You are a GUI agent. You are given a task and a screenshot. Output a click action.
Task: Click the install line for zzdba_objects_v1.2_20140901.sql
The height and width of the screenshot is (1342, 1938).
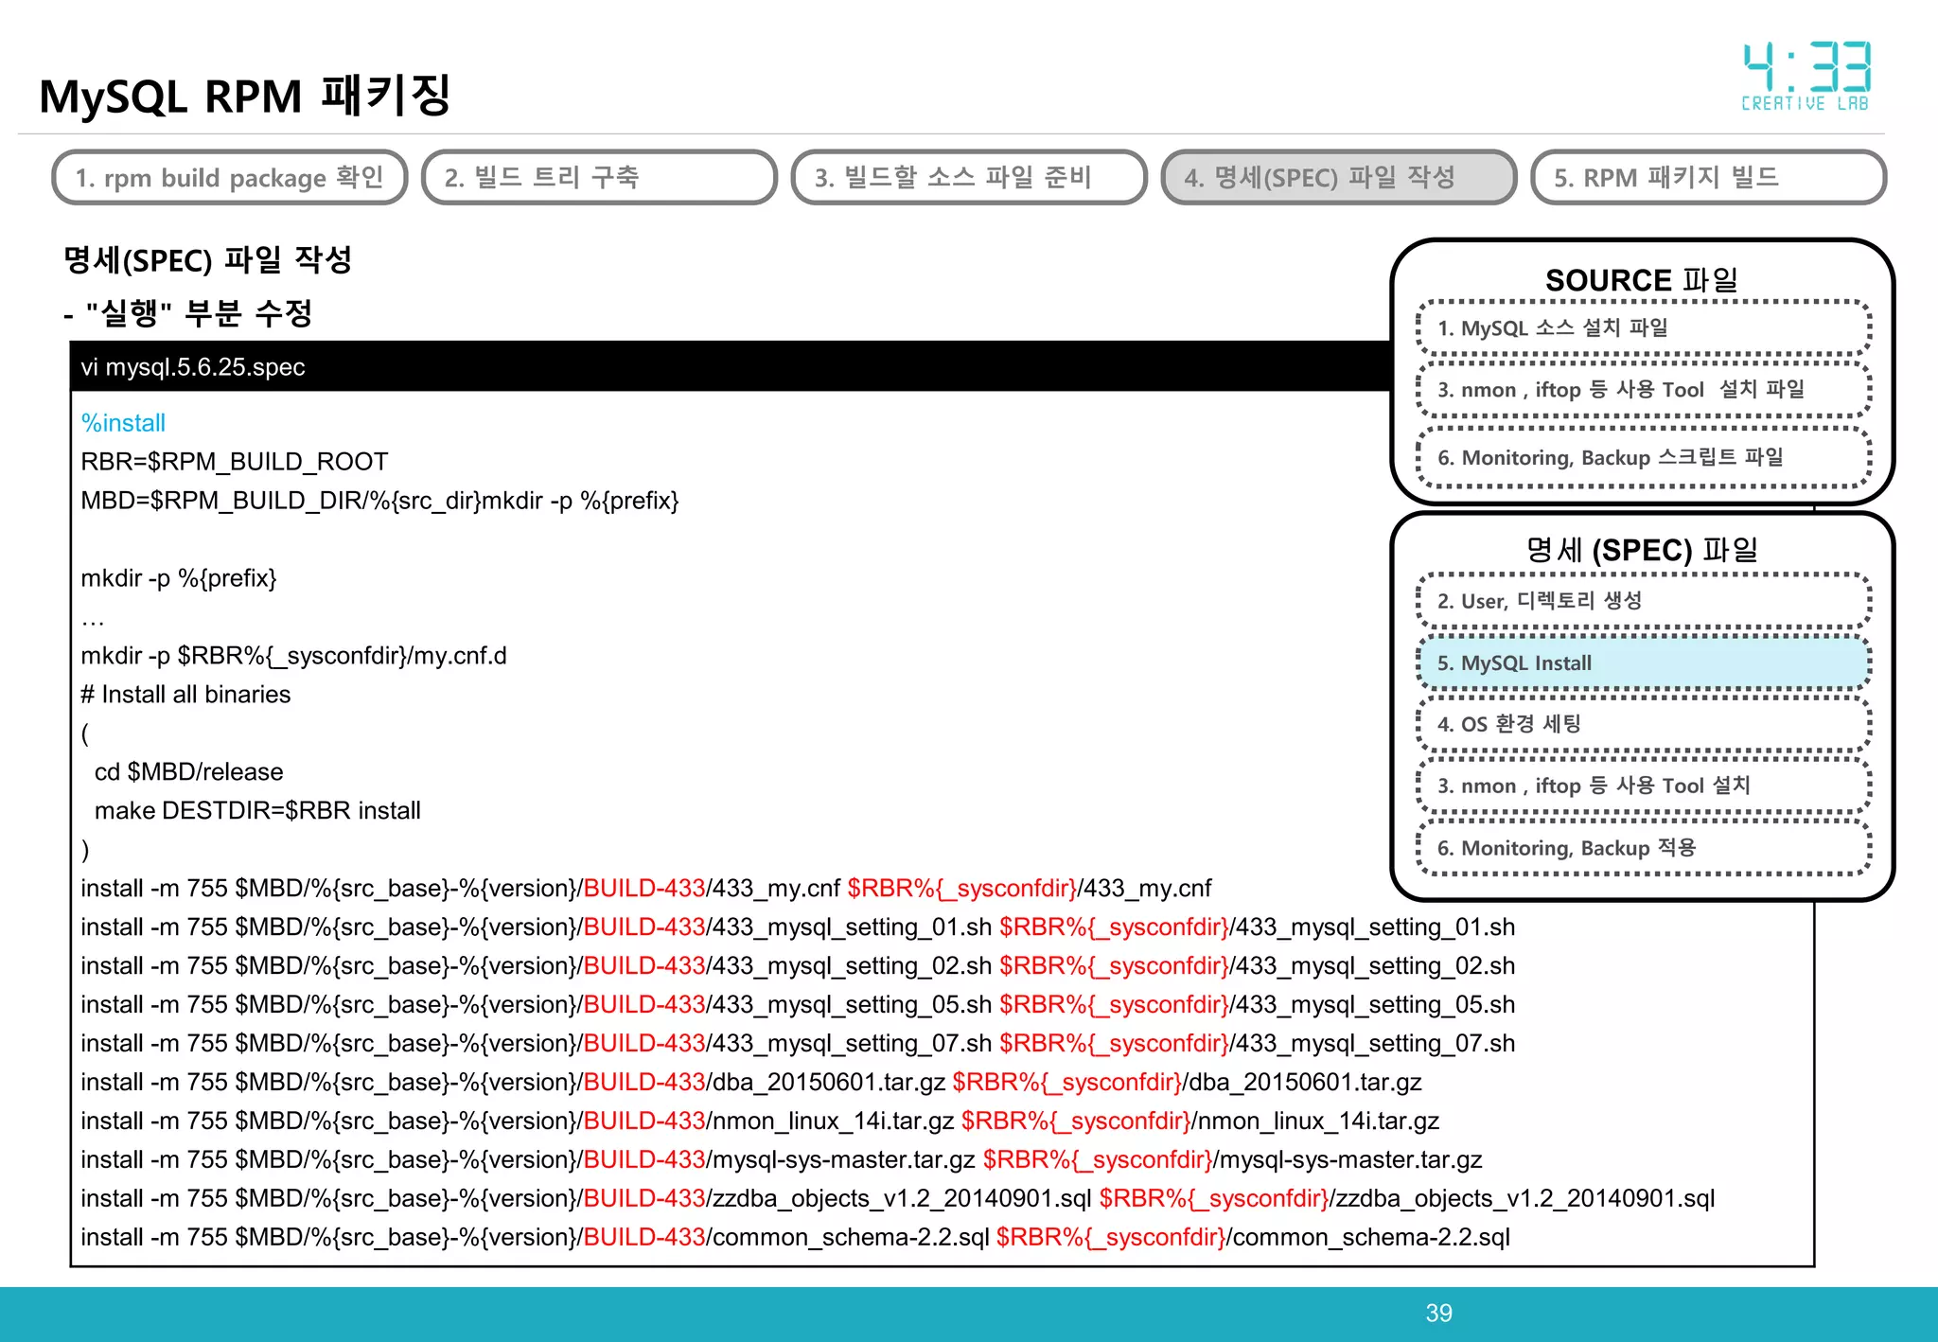click(x=898, y=1199)
